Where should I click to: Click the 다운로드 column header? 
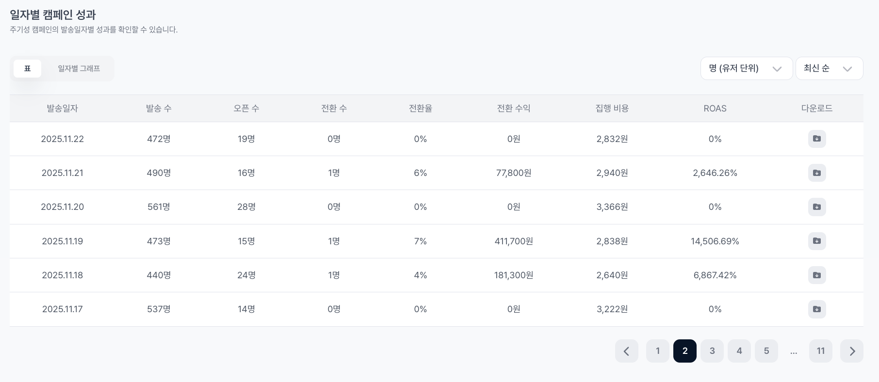(x=817, y=108)
